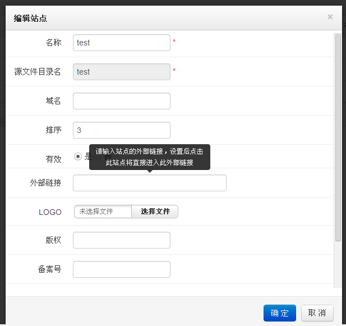Click the 备案号 label
Screen dimensions: 346x326
49,269
